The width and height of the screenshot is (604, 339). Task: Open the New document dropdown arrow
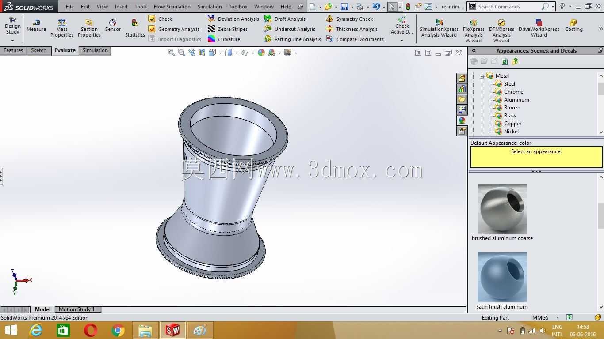point(320,7)
